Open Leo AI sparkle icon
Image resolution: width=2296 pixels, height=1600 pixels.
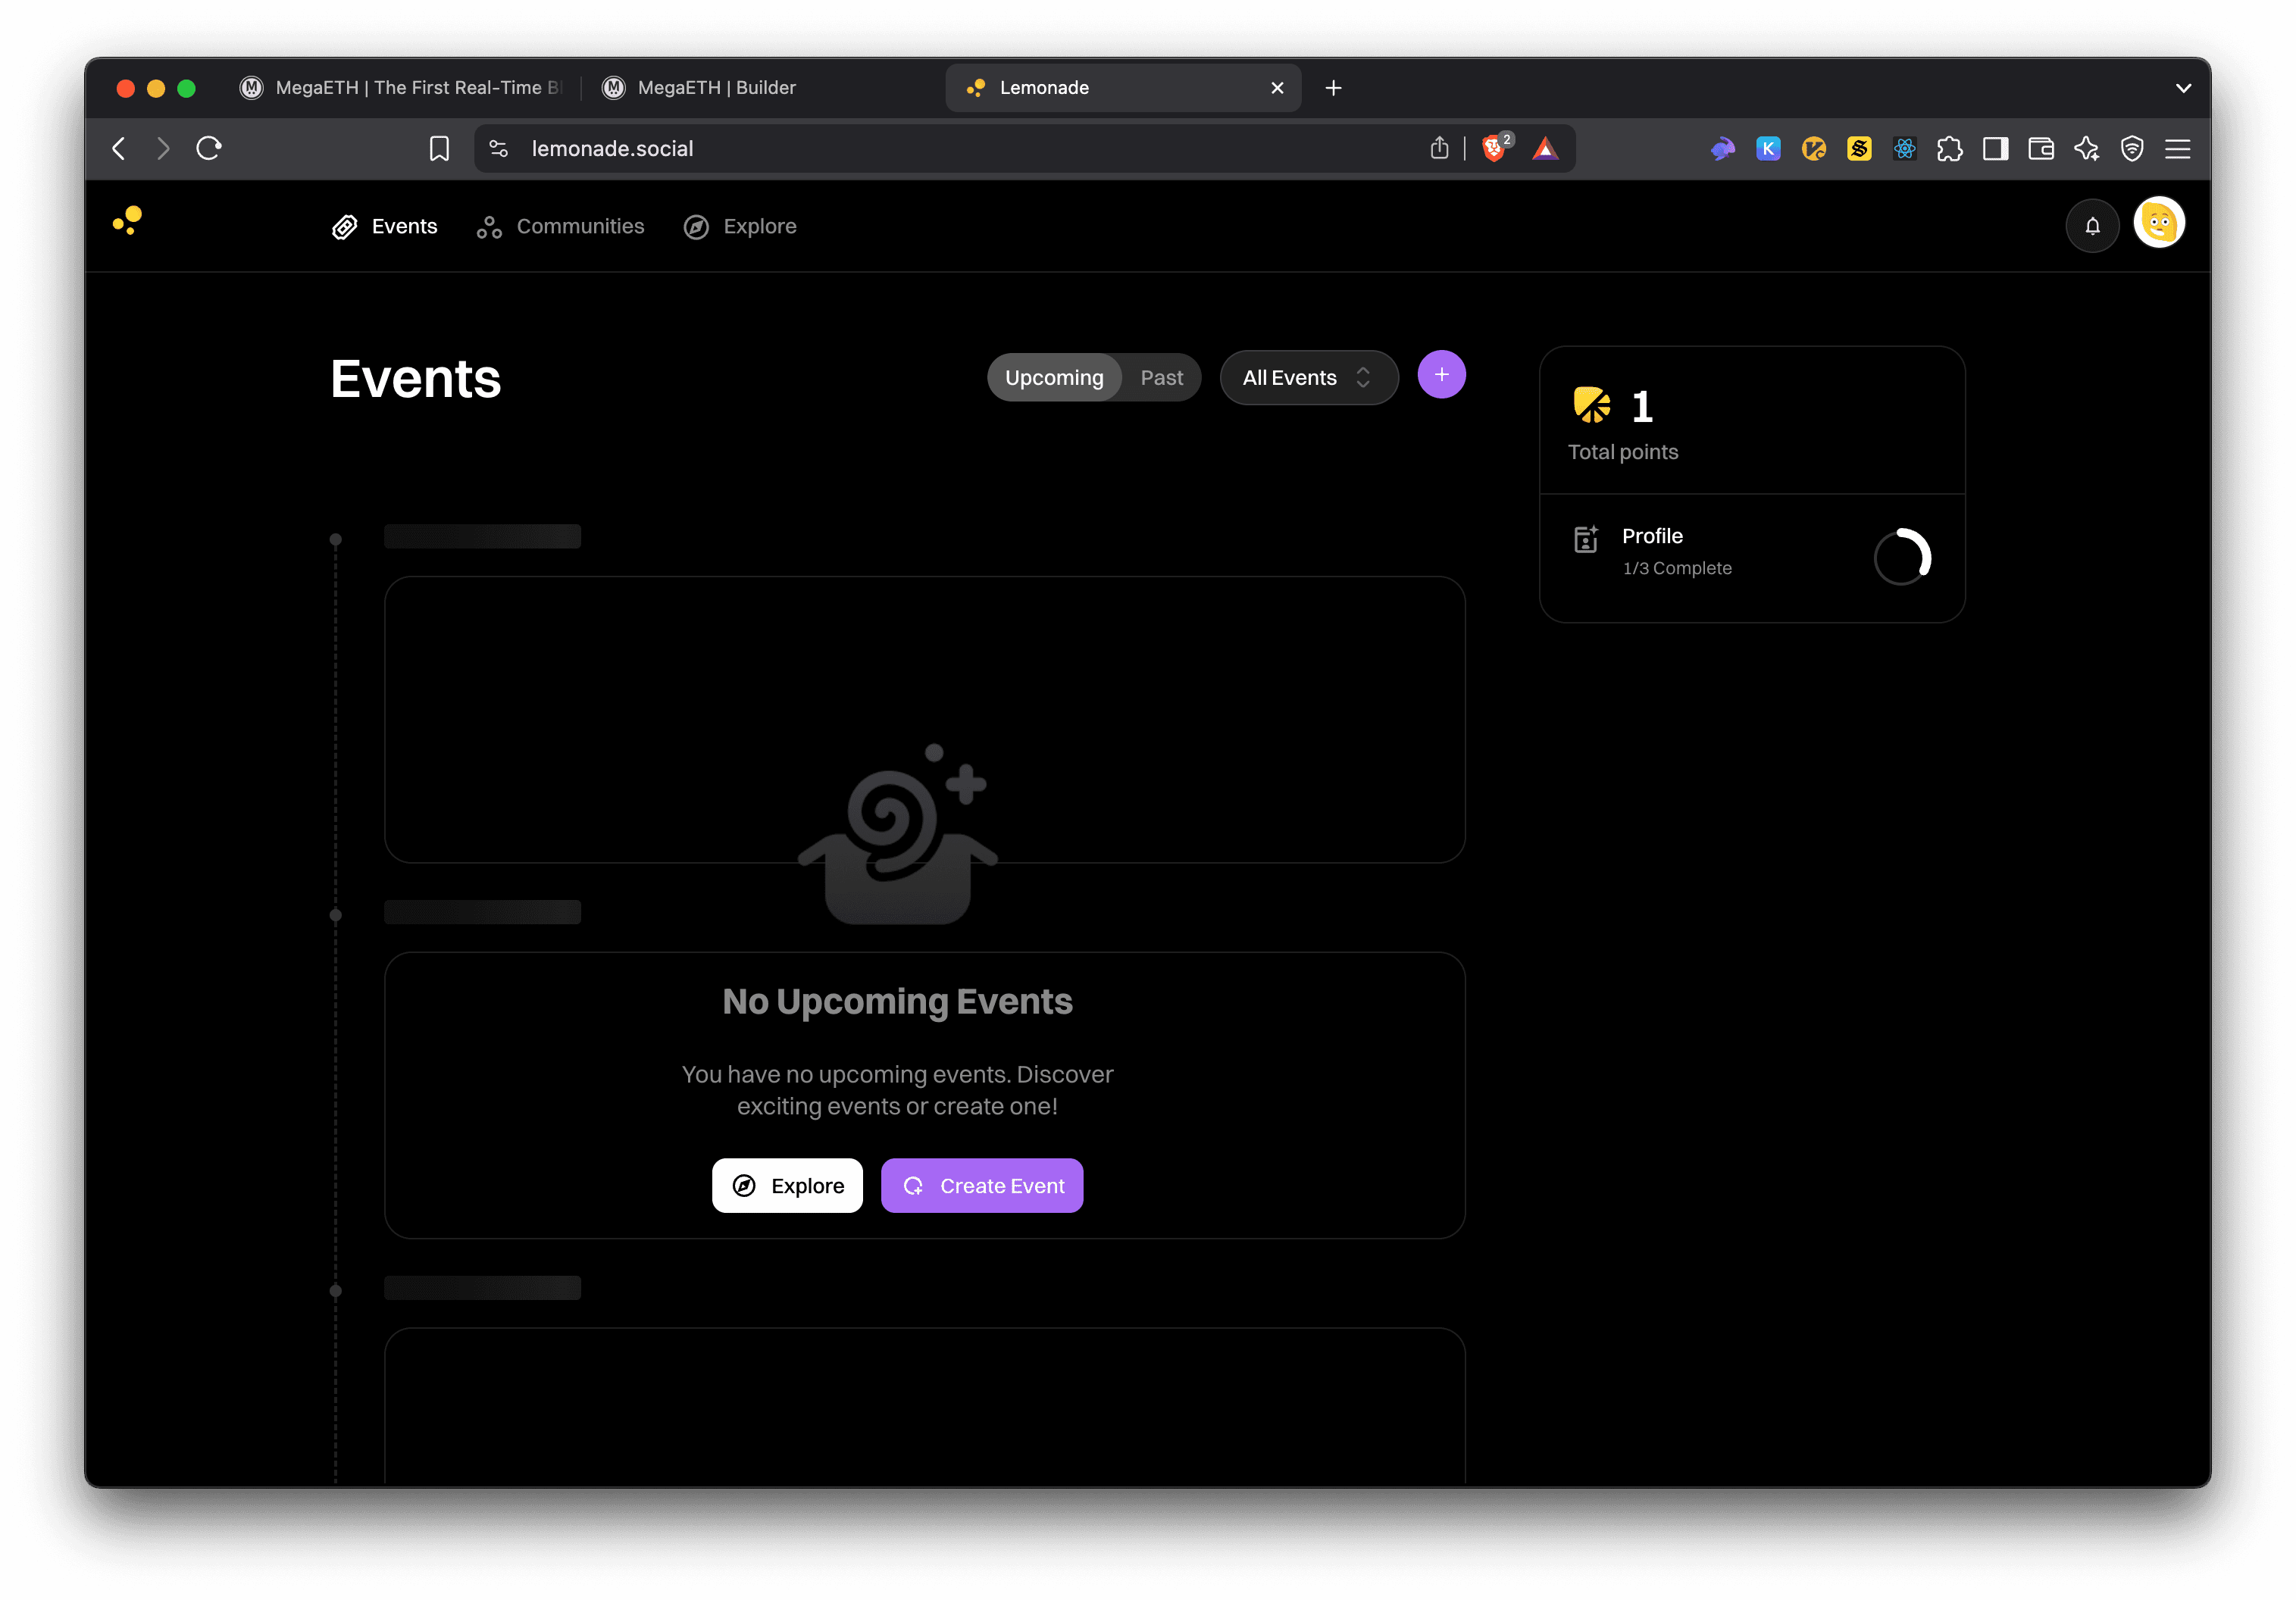[2087, 149]
